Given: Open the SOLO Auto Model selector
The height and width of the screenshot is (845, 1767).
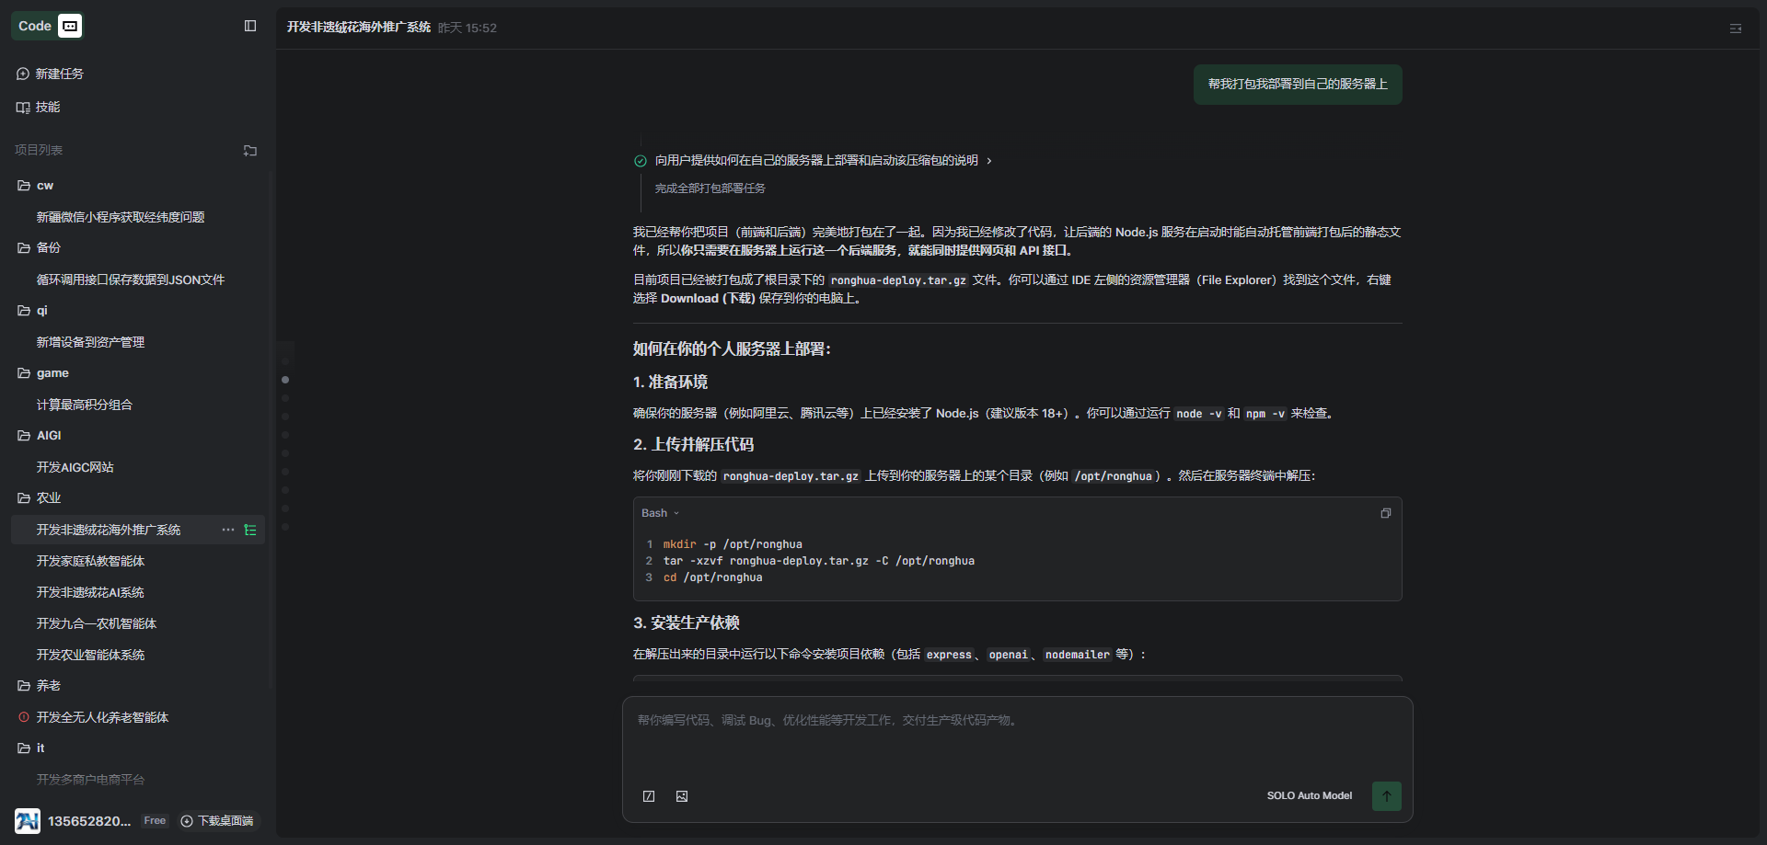Looking at the screenshot, I should (x=1309, y=796).
